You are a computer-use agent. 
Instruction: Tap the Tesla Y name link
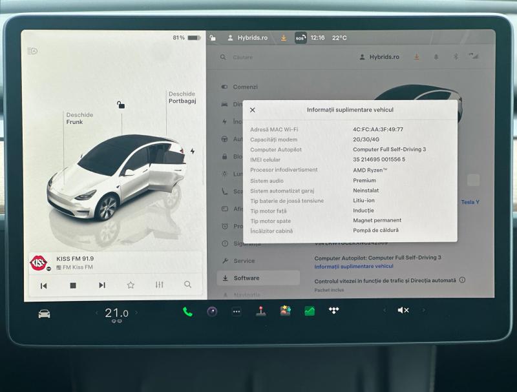pyautogui.click(x=470, y=202)
